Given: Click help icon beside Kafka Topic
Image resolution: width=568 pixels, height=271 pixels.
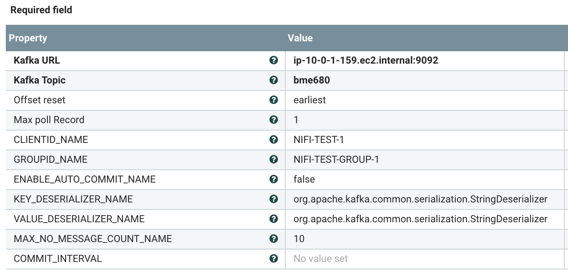Looking at the screenshot, I should tap(273, 80).
